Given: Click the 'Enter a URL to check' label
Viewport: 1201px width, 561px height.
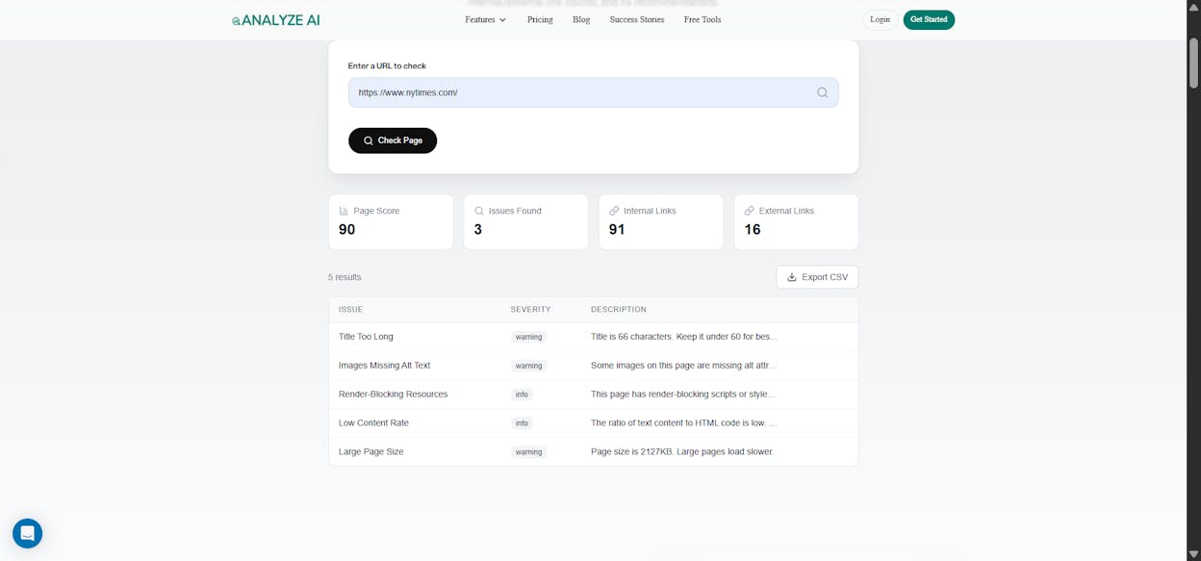Looking at the screenshot, I should (387, 66).
